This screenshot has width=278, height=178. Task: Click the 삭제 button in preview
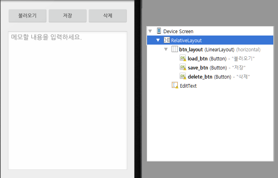pyautogui.click(x=108, y=16)
